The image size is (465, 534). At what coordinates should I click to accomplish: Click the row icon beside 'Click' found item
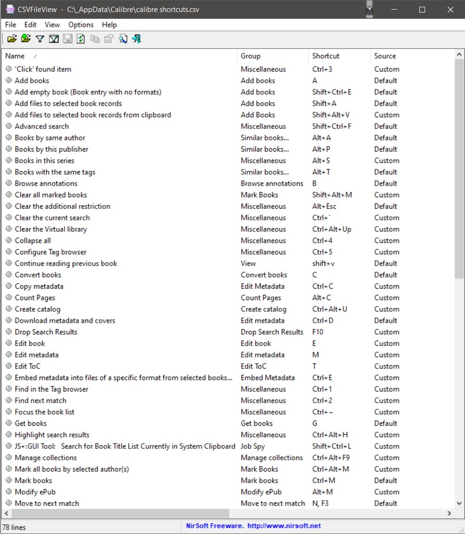(9, 69)
